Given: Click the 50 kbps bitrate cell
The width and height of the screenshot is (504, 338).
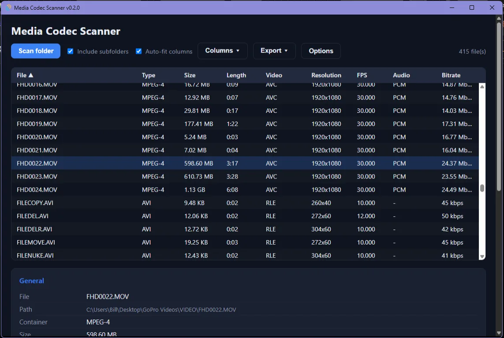Looking at the screenshot, I should click(x=452, y=216).
